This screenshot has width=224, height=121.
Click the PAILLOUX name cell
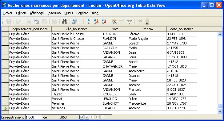click(115, 48)
